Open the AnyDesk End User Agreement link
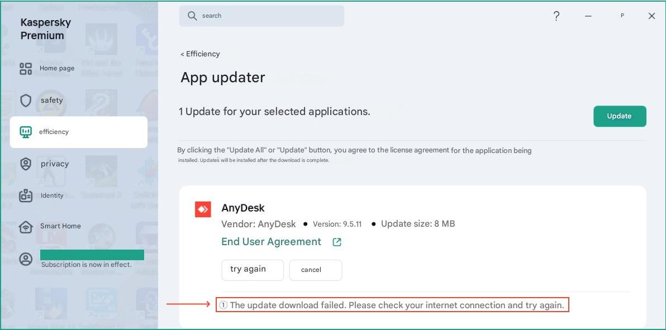The width and height of the screenshot is (666, 330). [x=271, y=242]
